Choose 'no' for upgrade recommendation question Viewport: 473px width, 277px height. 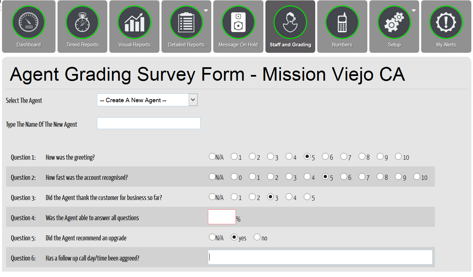[x=257, y=237]
